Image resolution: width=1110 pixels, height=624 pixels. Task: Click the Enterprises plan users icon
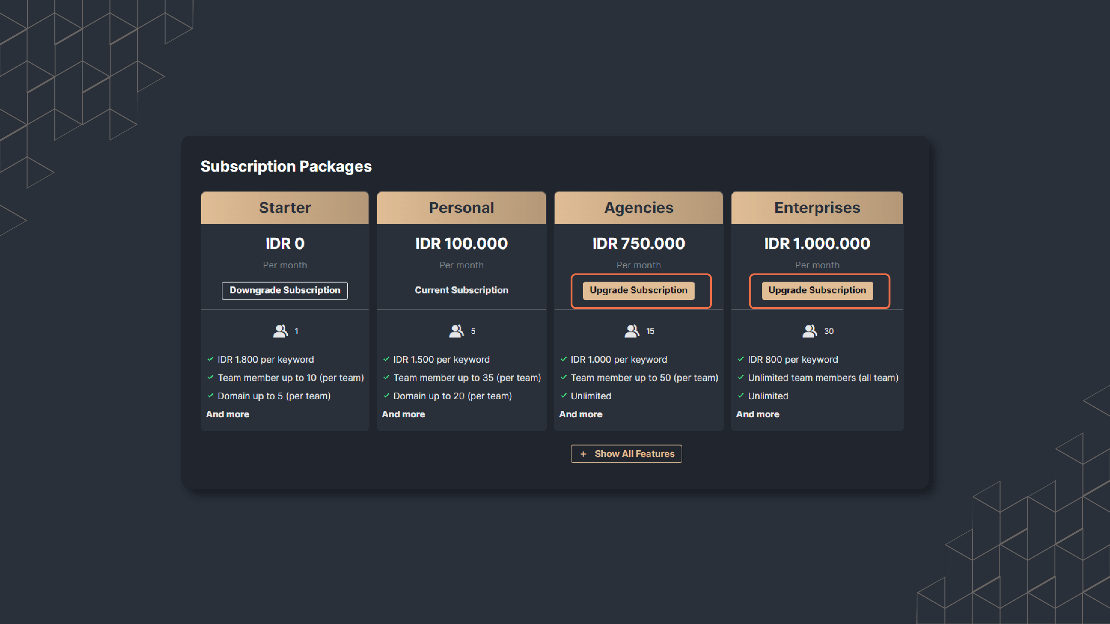tap(810, 331)
